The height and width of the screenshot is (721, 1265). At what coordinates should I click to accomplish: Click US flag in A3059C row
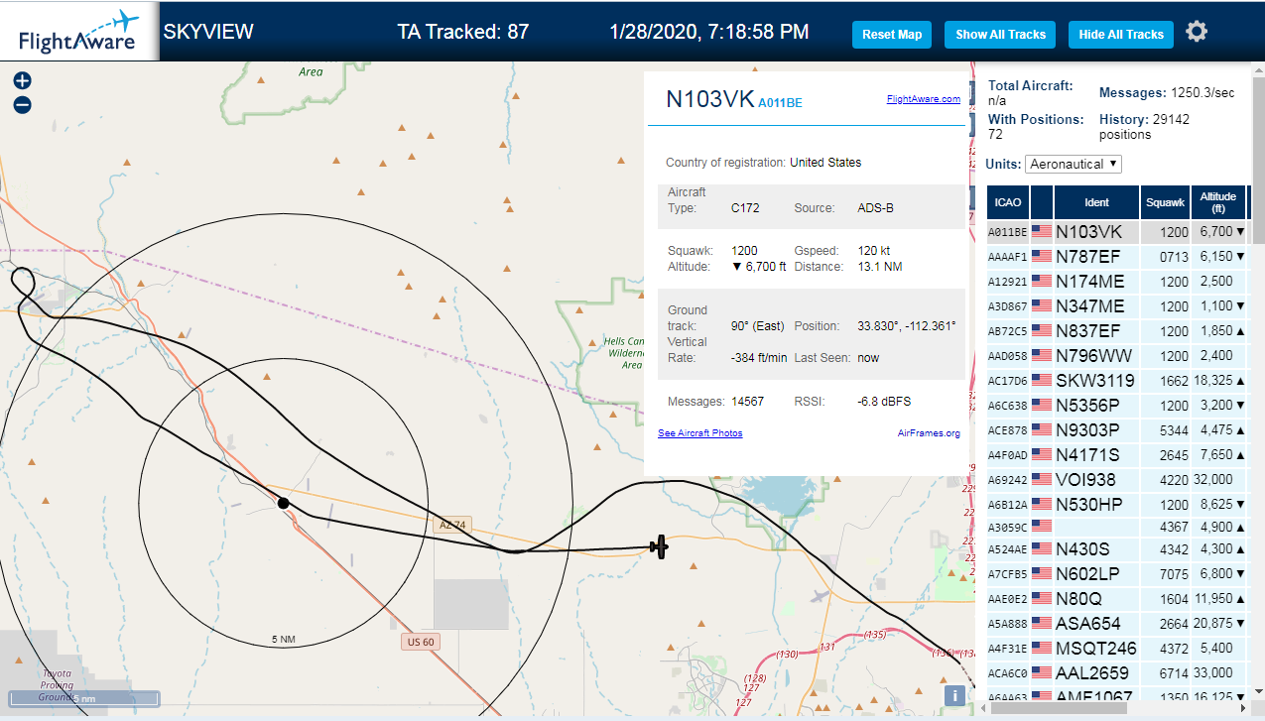click(1042, 527)
